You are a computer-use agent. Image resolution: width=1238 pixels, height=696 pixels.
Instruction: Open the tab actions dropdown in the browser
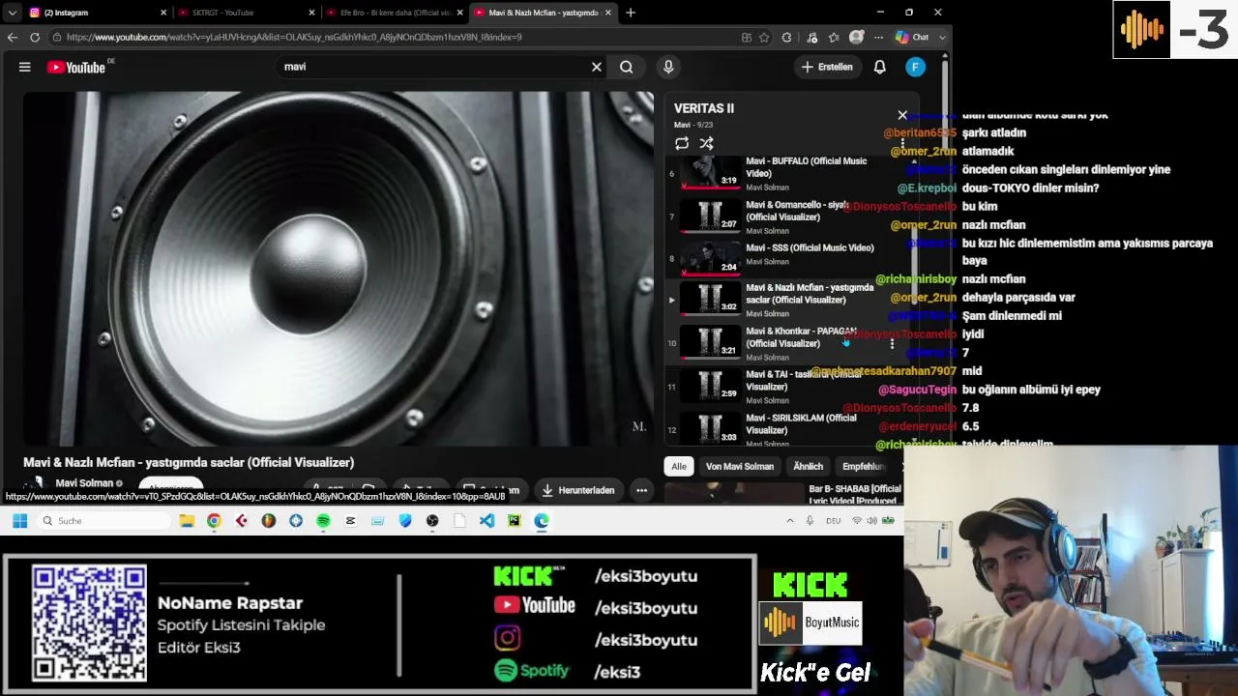pyautogui.click(x=12, y=13)
